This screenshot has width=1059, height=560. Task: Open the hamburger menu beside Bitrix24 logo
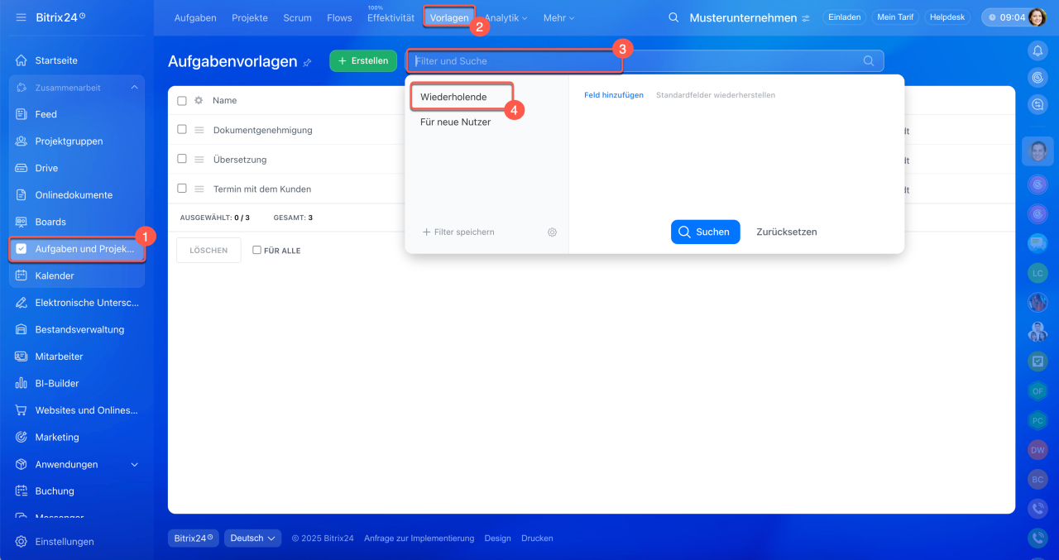[x=21, y=17]
